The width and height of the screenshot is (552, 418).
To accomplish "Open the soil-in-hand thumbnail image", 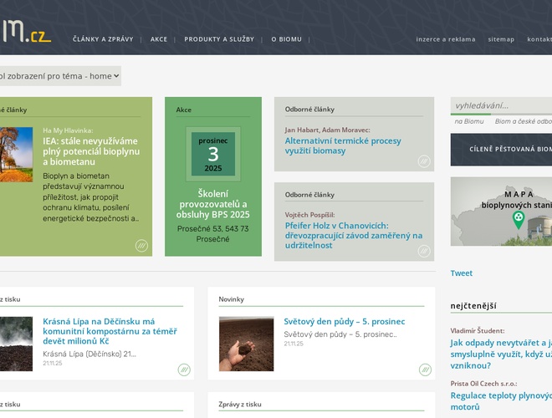I will click(246, 344).
